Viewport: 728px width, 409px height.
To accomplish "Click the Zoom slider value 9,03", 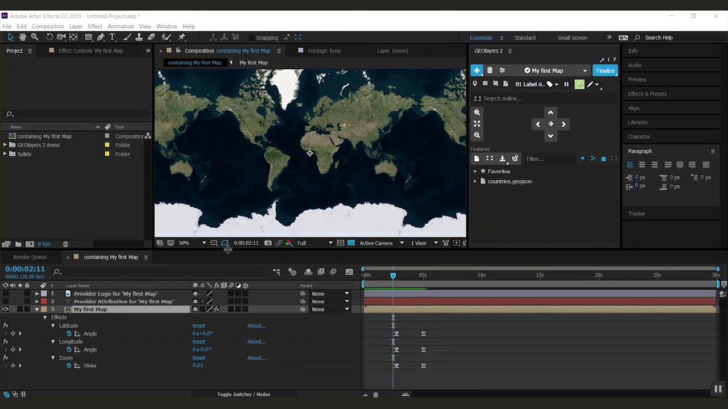I will click(x=197, y=366).
